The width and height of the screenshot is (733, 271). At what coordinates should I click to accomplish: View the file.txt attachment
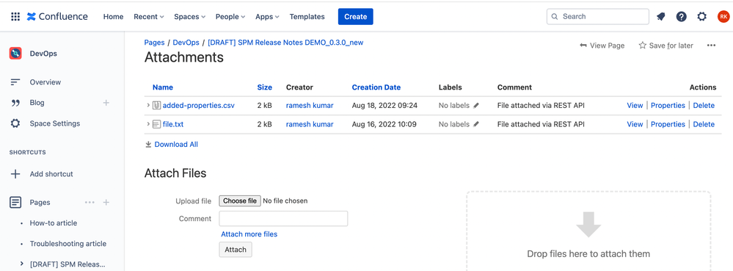click(635, 125)
